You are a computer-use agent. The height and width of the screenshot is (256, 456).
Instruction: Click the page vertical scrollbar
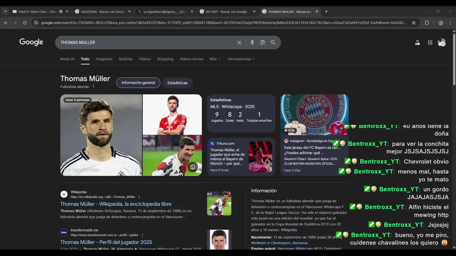pyautogui.click(x=454, y=59)
